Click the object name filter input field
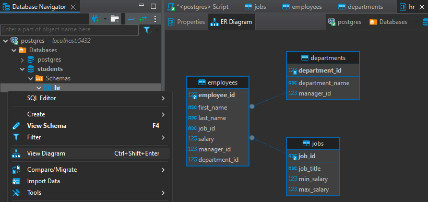The width and height of the screenshot is (428, 202). [69, 29]
